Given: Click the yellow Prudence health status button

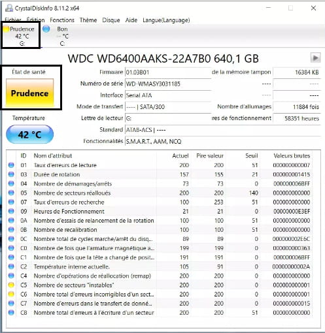Looking at the screenshot, I should 29,93.
